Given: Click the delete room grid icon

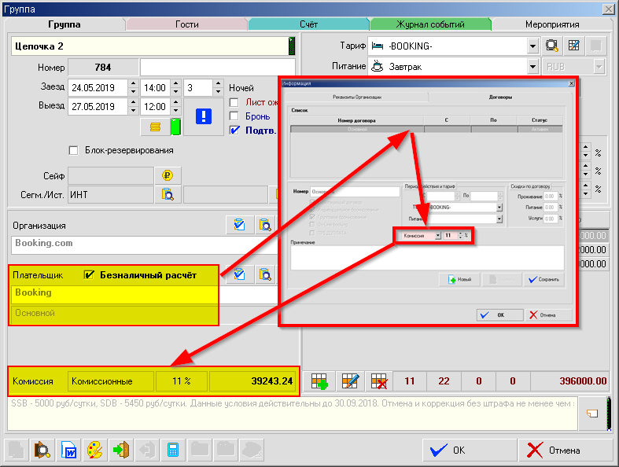Looking at the screenshot, I should (379, 381).
